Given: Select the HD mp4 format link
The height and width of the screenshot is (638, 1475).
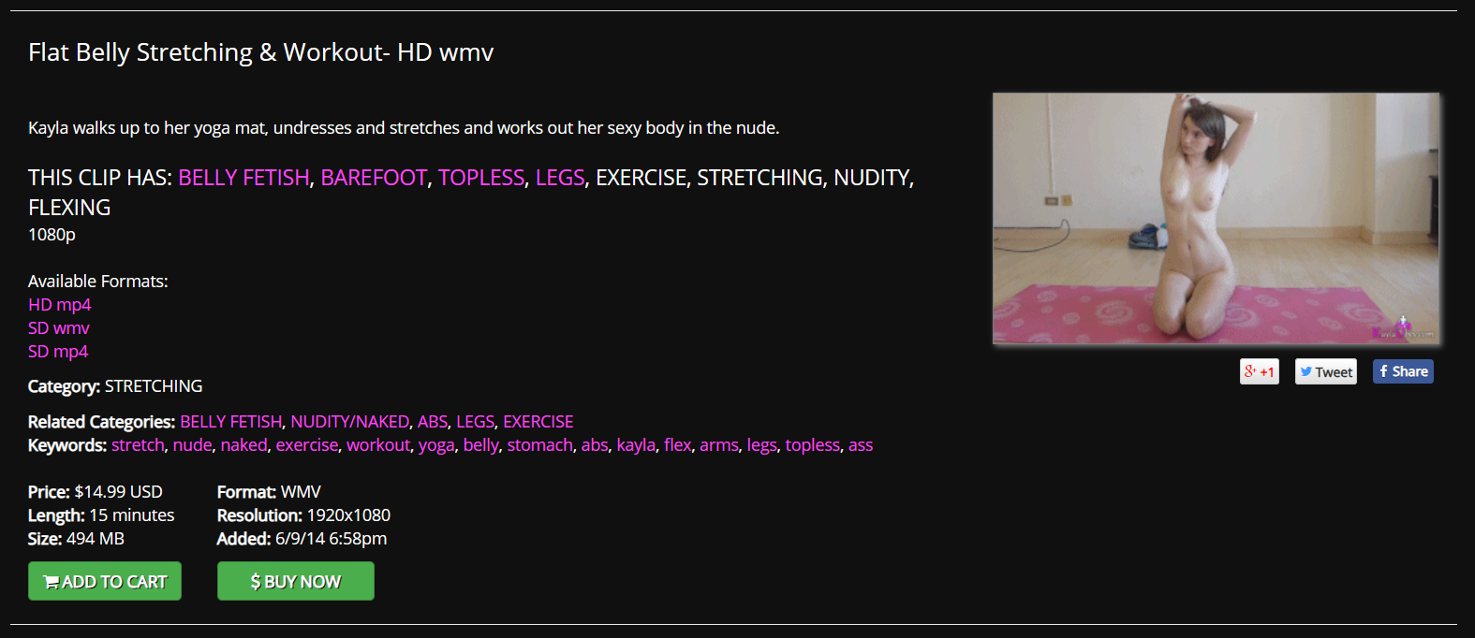Looking at the screenshot, I should [x=60, y=305].
